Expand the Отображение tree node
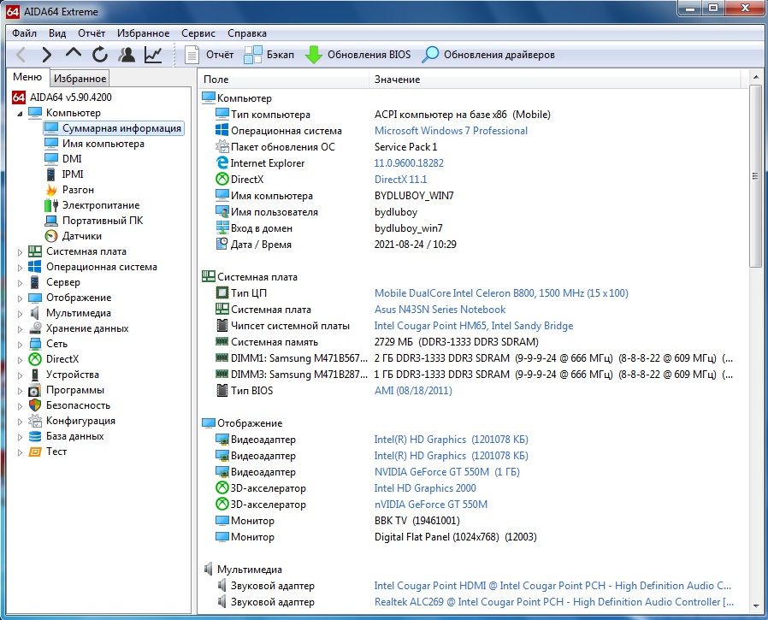768x620 pixels. tap(20, 298)
